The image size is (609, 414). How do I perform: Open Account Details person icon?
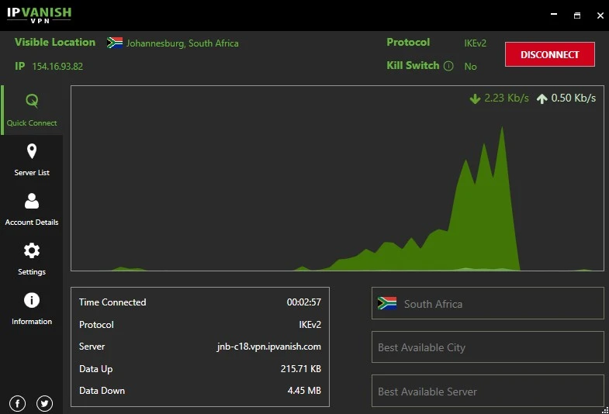(x=32, y=201)
